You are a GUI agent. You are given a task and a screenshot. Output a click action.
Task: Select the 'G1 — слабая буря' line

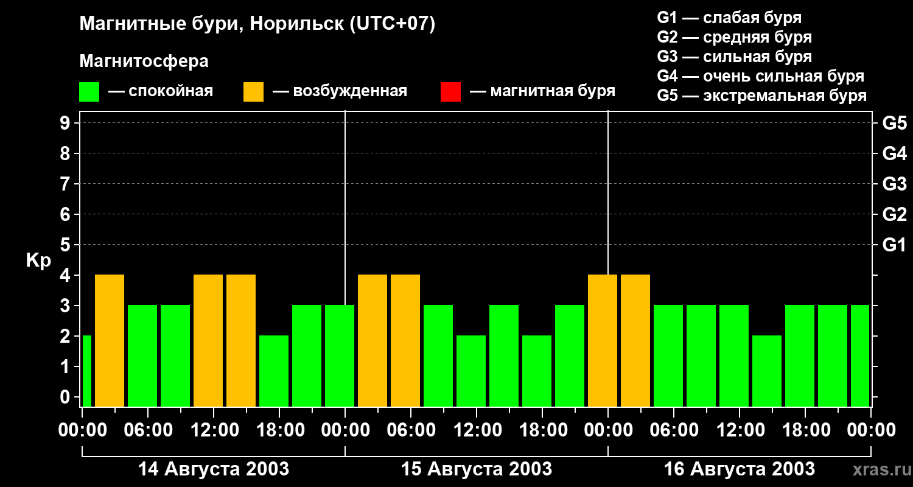(x=729, y=18)
